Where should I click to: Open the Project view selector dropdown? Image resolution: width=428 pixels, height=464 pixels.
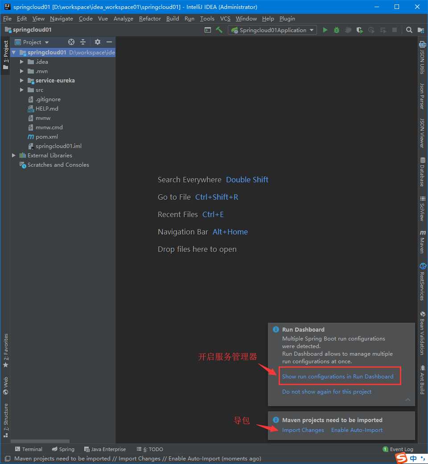(x=32, y=42)
